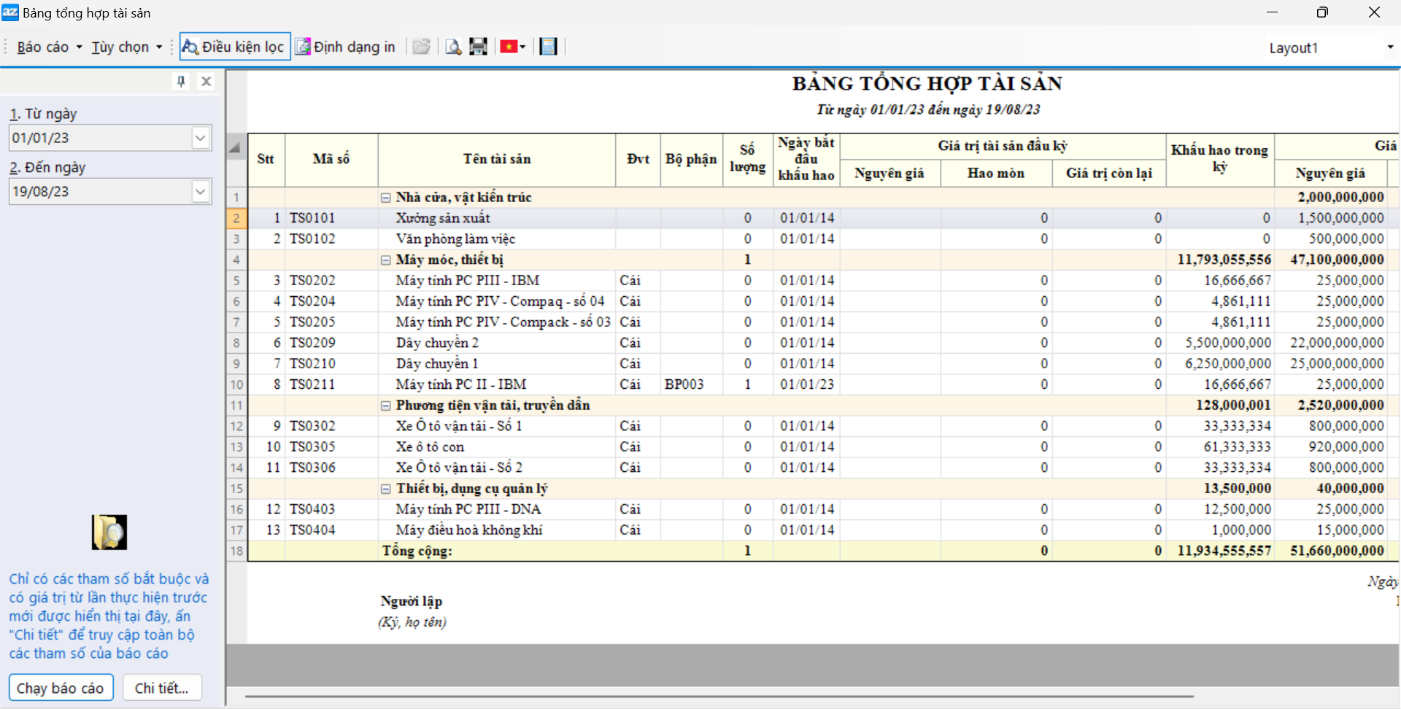Screen dimensions: 1401x709
Task: Click the Vietnam flag language icon
Action: (509, 47)
